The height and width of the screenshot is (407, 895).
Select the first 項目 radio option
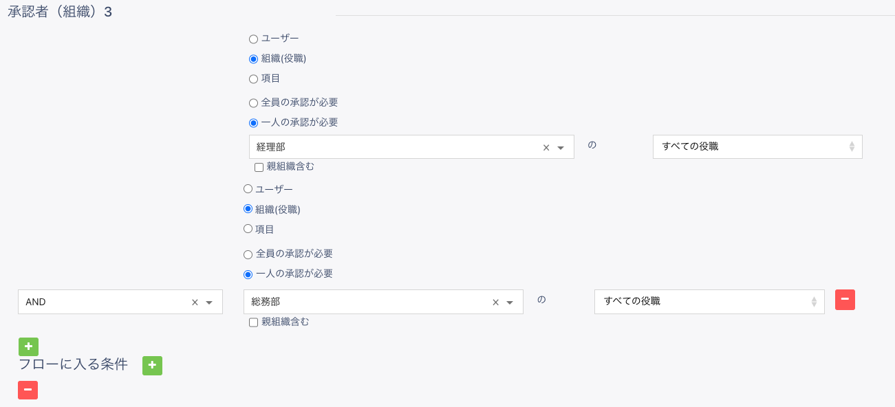click(254, 79)
